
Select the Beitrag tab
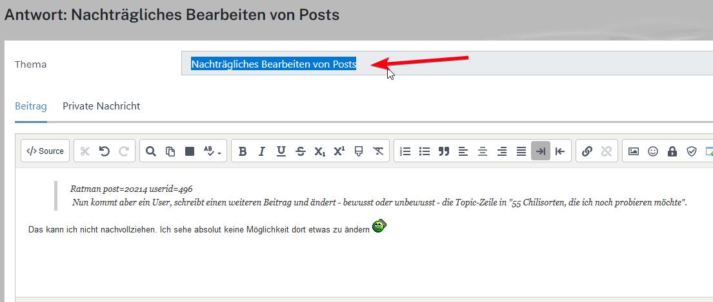(x=31, y=106)
